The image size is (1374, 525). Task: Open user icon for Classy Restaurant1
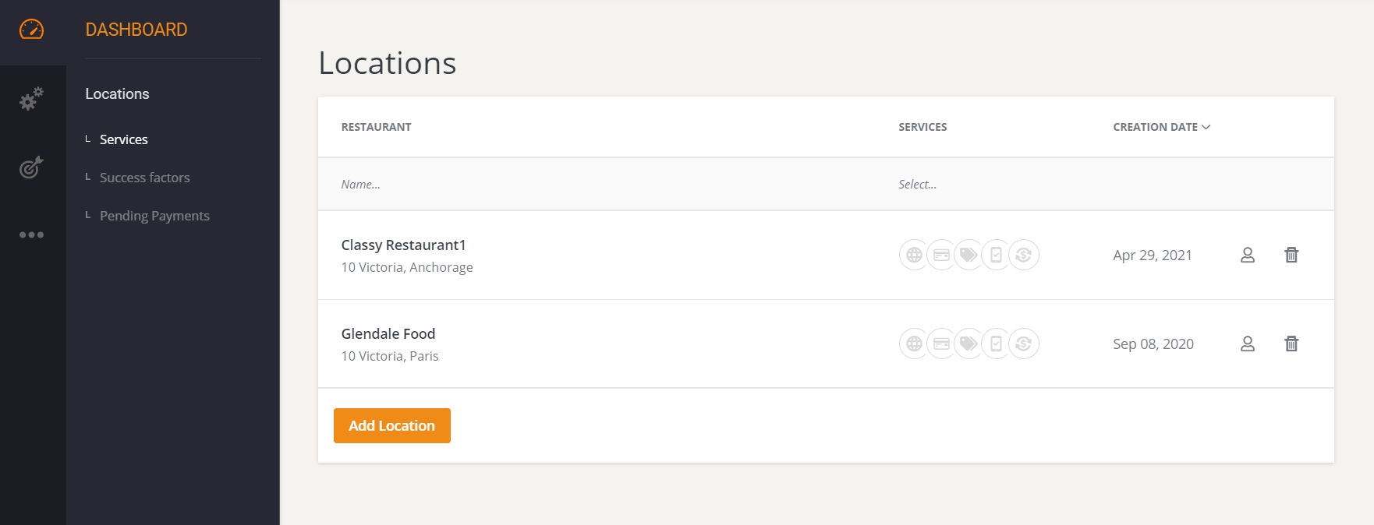click(x=1247, y=255)
